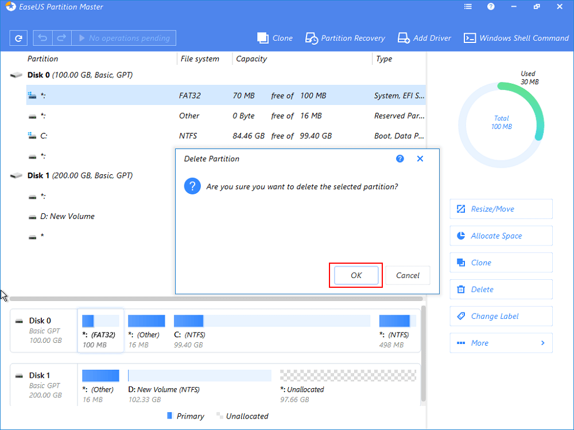Open Partition Recovery

[345, 38]
